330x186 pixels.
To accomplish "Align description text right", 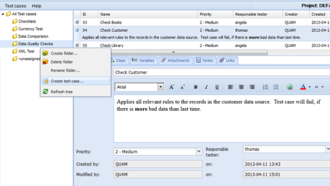I will [252, 87].
